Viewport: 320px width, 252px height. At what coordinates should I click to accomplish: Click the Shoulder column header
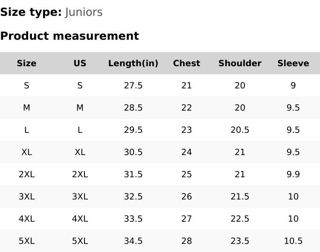click(x=240, y=63)
